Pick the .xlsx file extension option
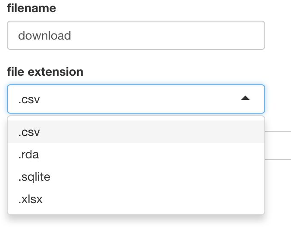Image resolution: width=291 pixels, height=247 pixels. [x=136, y=199]
